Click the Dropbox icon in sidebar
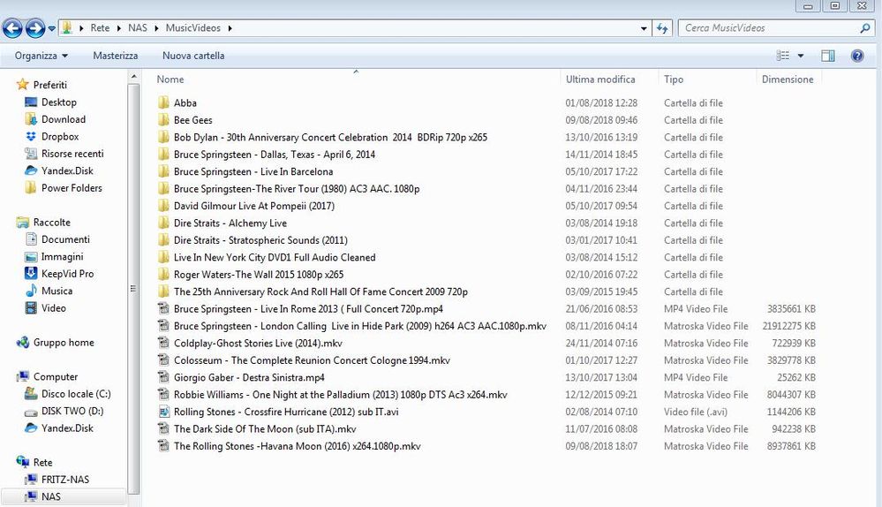The image size is (882, 507). [x=31, y=137]
